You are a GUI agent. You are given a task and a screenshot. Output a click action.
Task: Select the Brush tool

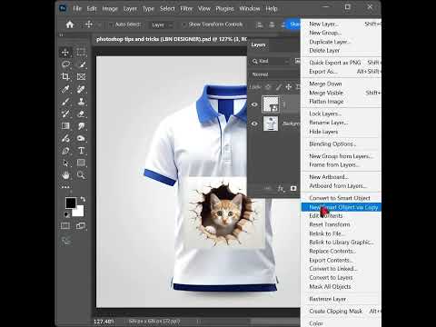(65, 102)
